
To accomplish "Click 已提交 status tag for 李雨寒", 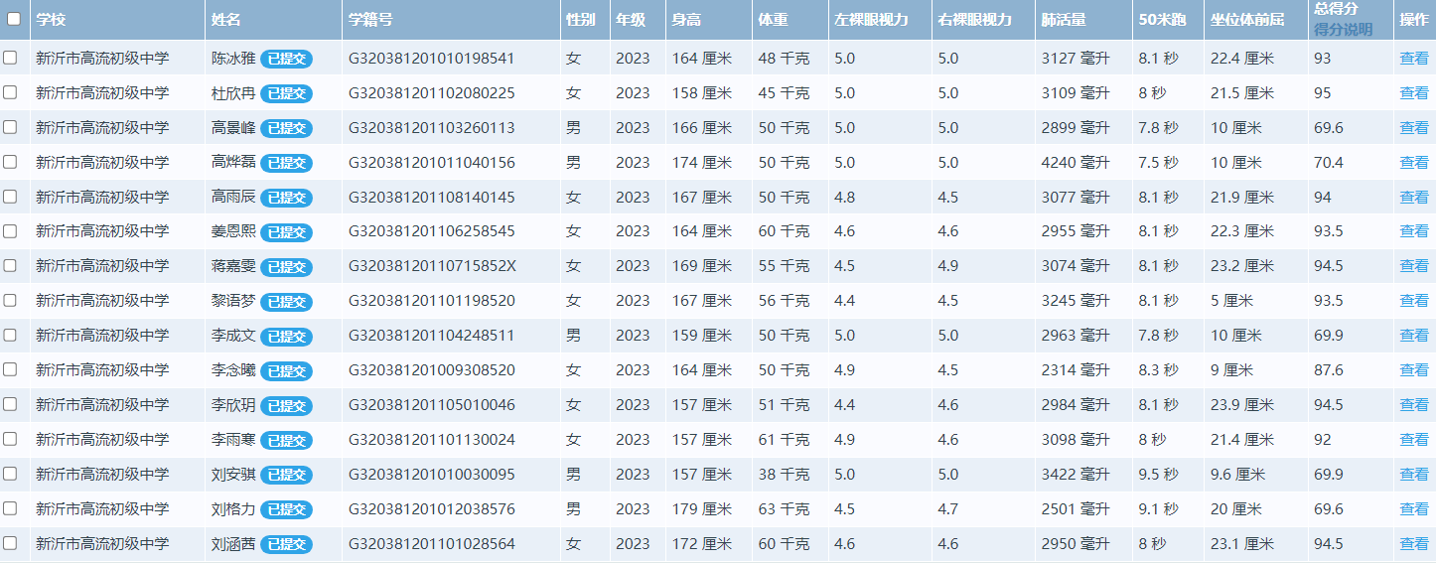I will pyautogui.click(x=286, y=440).
